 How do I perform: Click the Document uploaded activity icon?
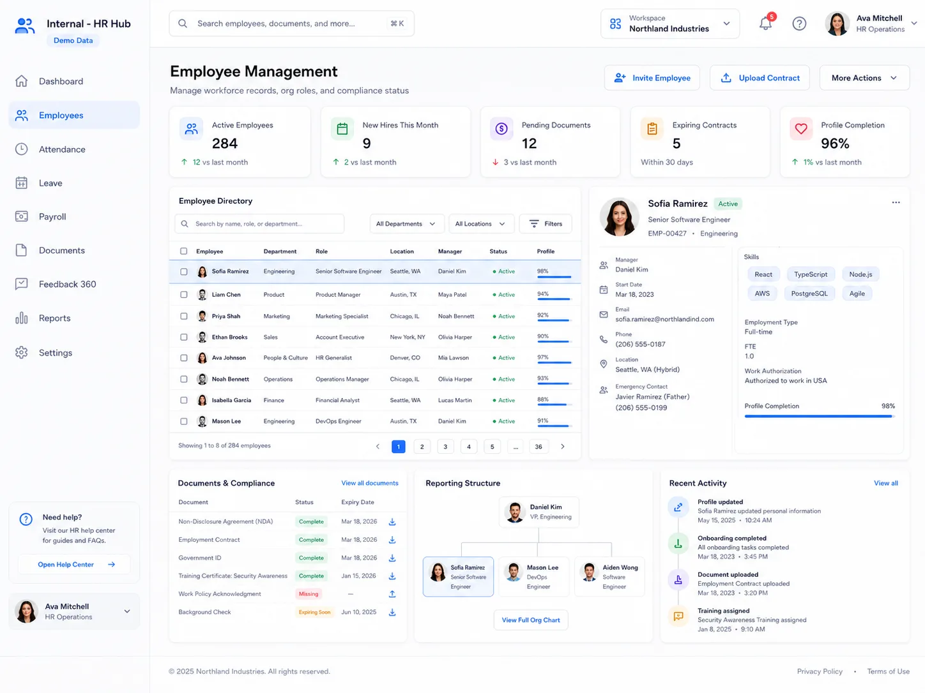[678, 580]
